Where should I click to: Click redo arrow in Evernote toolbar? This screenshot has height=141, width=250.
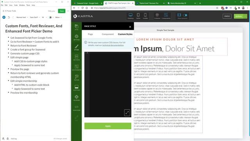click(x=13, y=17)
